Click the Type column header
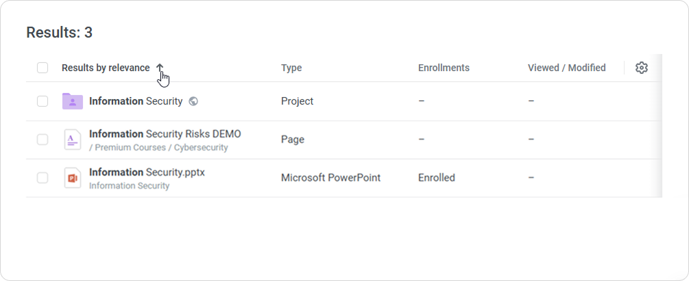 [x=291, y=68]
